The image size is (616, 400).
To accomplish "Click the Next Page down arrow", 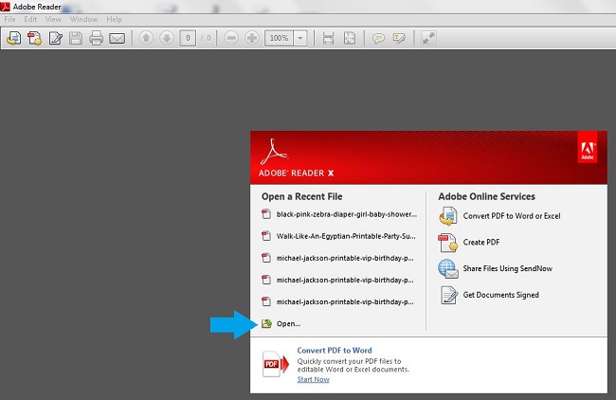I will (167, 38).
